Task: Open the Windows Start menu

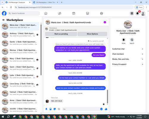Action: tap(3, 117)
